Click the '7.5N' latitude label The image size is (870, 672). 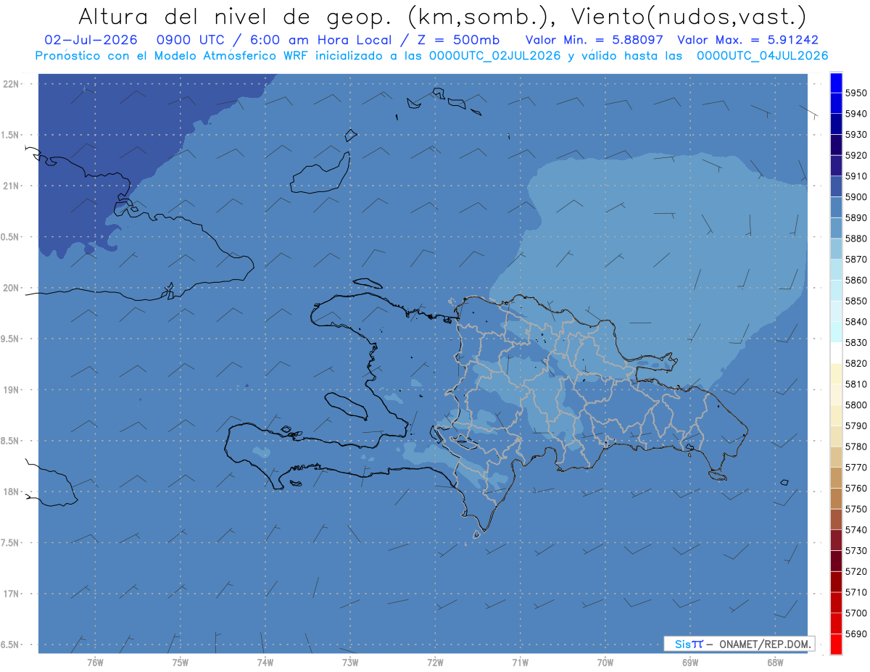click(x=10, y=543)
